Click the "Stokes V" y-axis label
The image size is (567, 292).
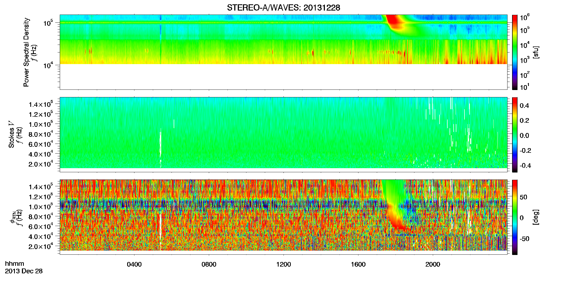coord(11,134)
